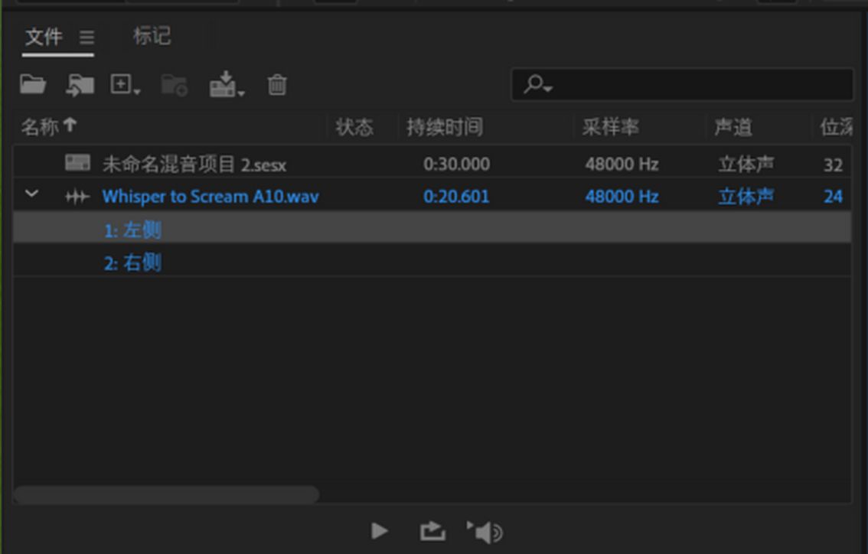Viewport: 868px width, 554px height.
Task: Sort by the 声道 column header
Action: [x=733, y=127]
